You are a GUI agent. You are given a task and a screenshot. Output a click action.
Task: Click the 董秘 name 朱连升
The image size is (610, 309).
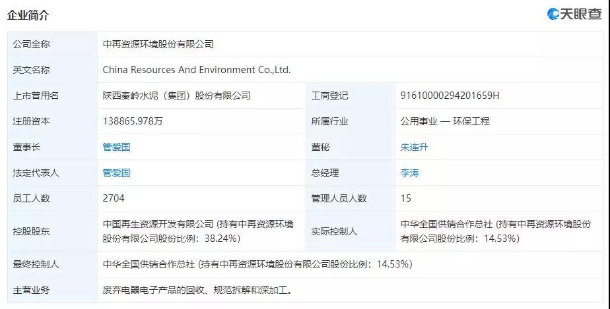coord(414,147)
